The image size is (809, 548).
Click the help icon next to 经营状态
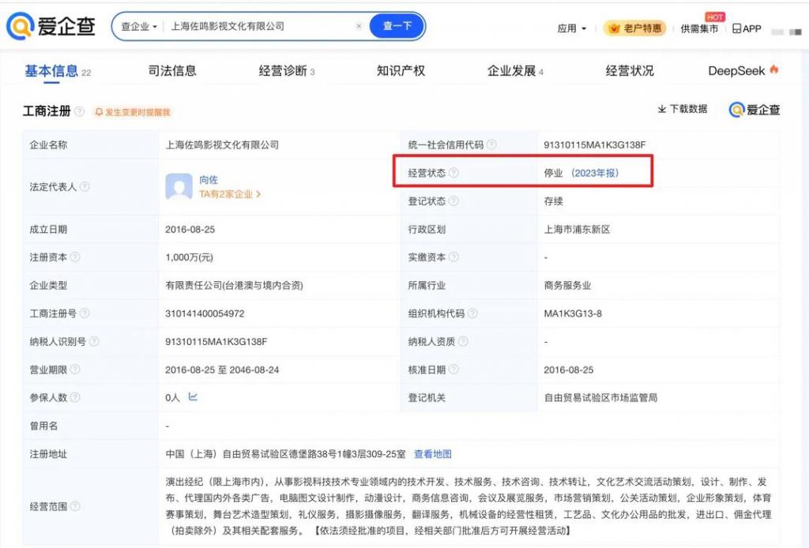[x=453, y=173]
